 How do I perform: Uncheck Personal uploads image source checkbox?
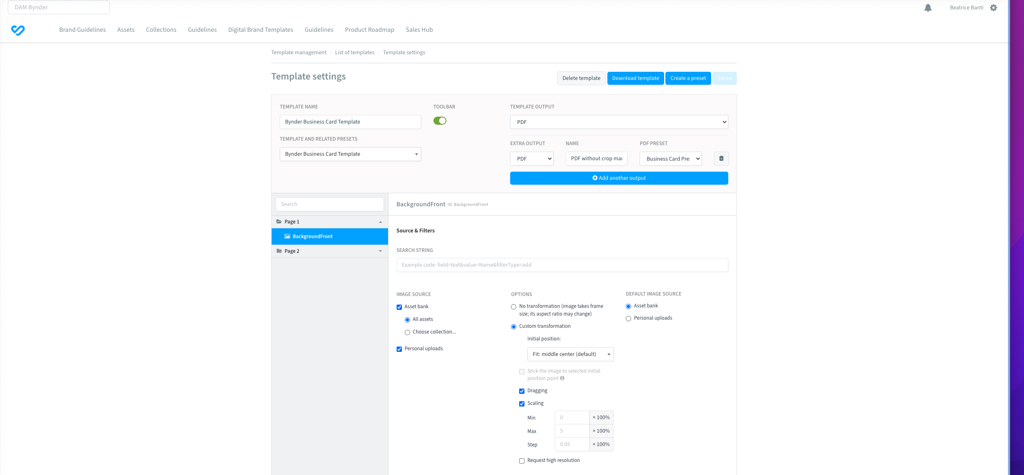coord(399,349)
